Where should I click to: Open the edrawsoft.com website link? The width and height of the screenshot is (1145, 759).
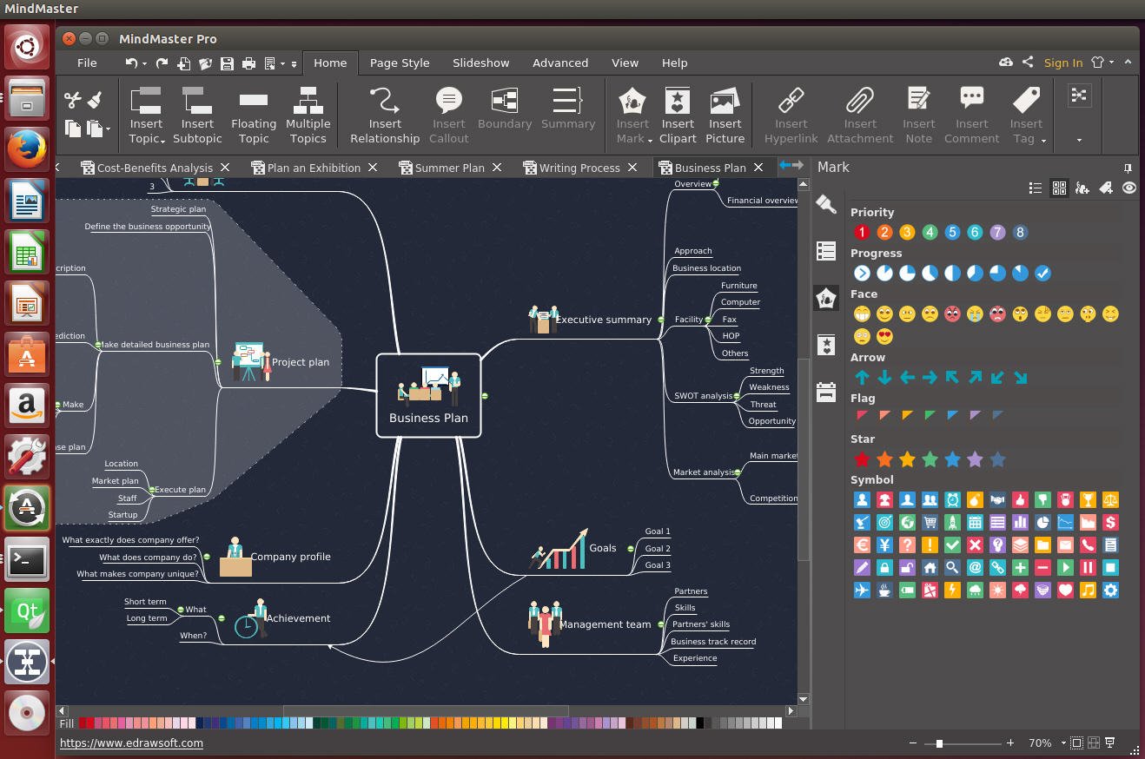click(x=131, y=742)
